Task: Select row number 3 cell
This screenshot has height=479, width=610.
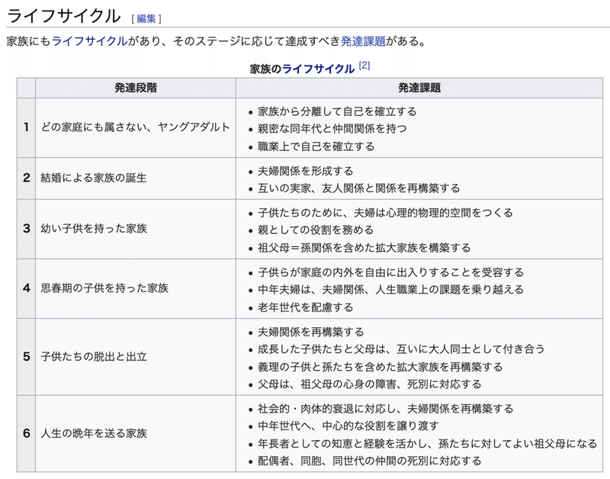Action: [x=26, y=229]
